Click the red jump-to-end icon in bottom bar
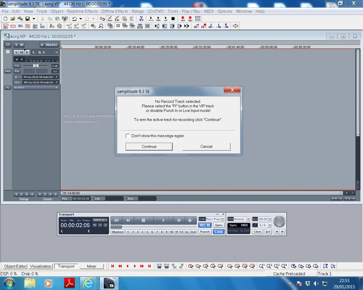 coord(149,266)
